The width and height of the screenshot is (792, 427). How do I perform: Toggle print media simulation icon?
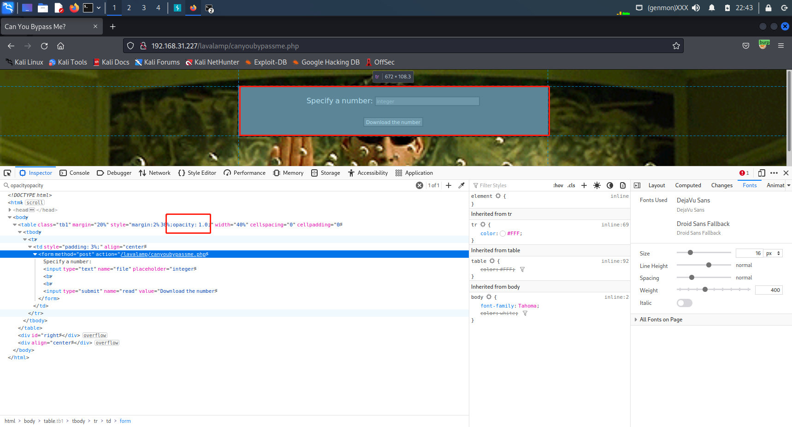623,185
